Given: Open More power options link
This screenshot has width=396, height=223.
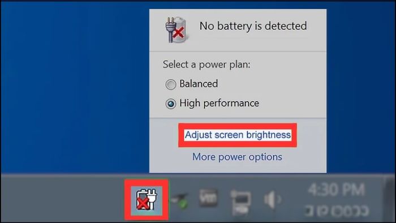Looking at the screenshot, I should click(237, 157).
